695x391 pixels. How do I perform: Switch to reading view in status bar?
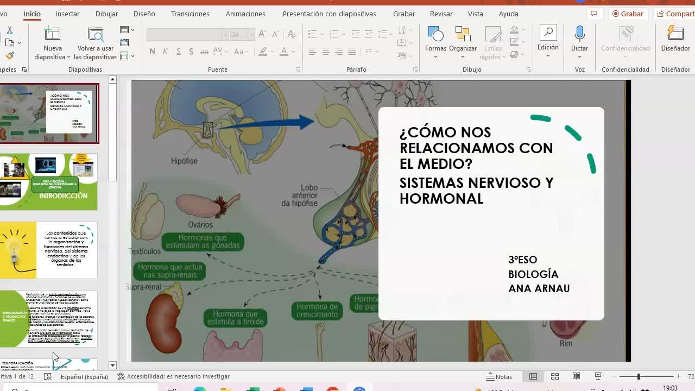point(577,376)
